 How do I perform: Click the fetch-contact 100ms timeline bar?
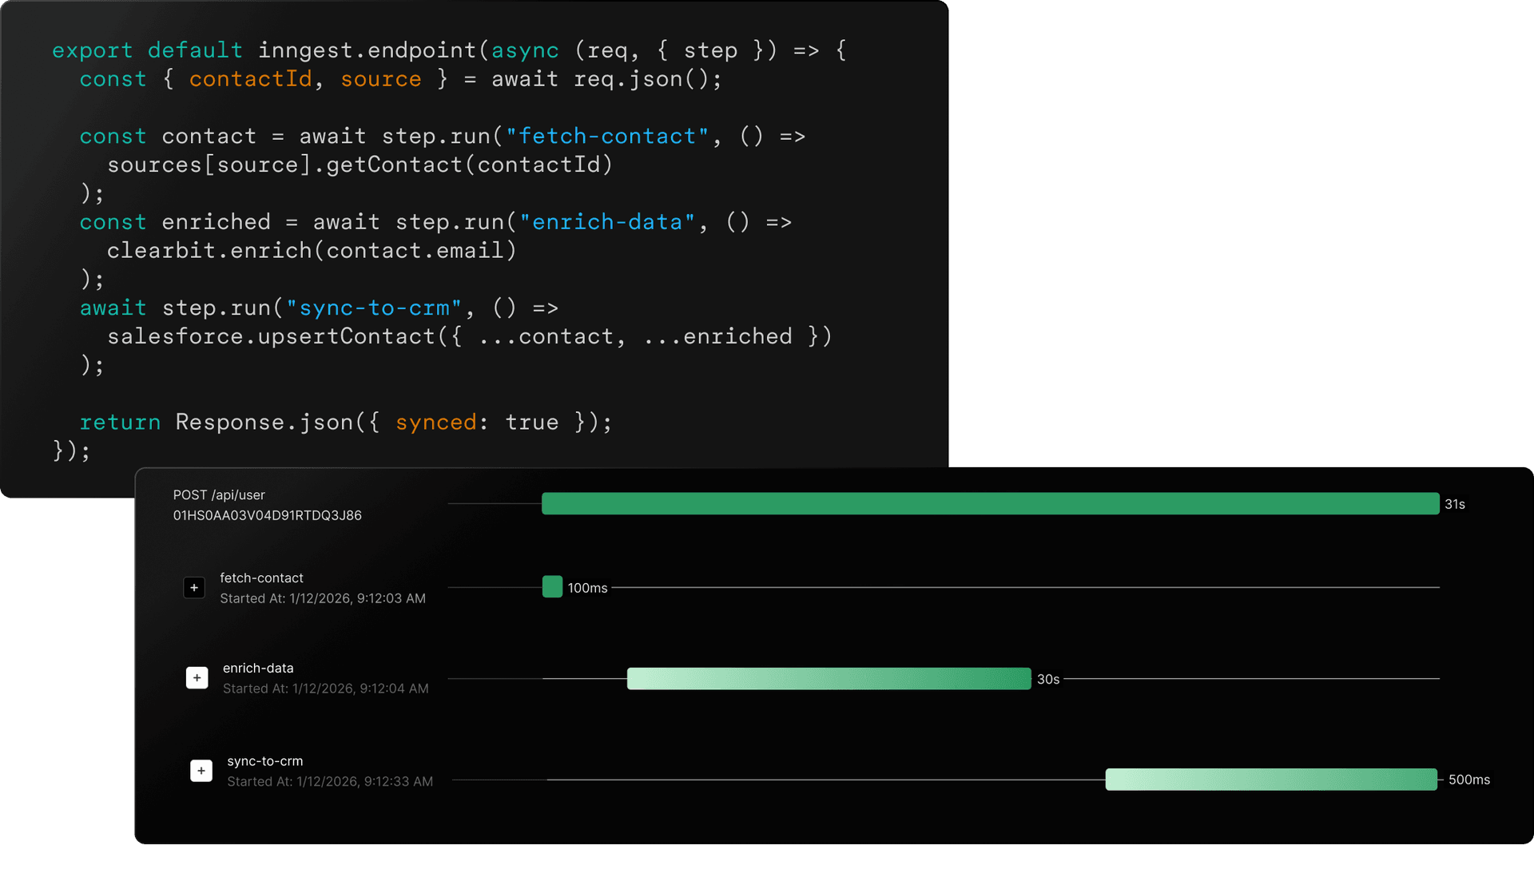tap(552, 586)
